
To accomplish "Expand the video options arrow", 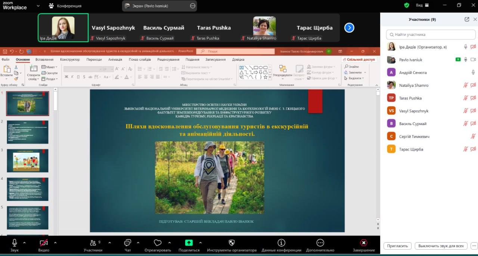I will click(55, 243).
